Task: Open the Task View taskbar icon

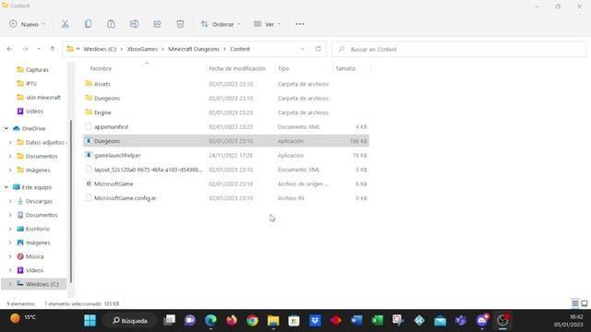Action: pyautogui.click(x=169, y=320)
